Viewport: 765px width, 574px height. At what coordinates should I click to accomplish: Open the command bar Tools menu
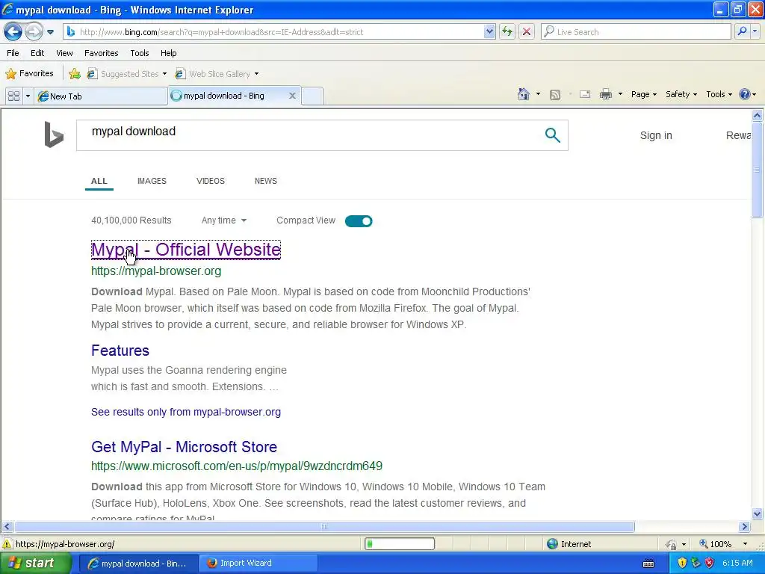coord(719,94)
